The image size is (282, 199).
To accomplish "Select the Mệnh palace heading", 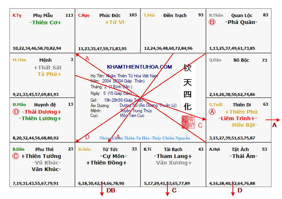I will (x=45, y=60).
